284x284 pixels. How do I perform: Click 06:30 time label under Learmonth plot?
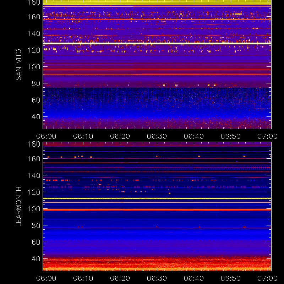(157, 278)
